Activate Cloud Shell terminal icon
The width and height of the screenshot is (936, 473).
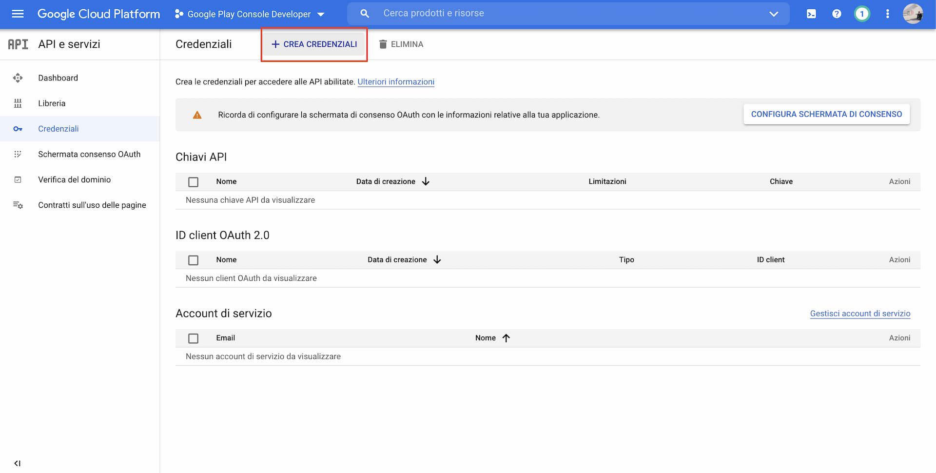811,14
